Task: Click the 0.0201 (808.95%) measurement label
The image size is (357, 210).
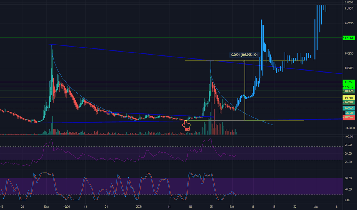Action: point(244,55)
